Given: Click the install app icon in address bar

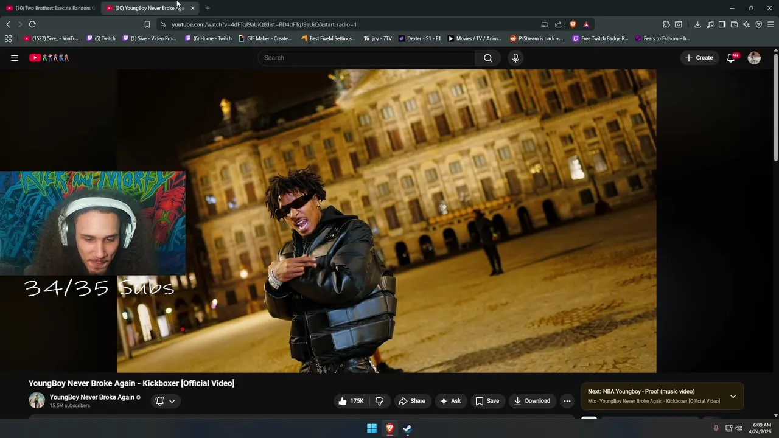Looking at the screenshot, I should (544, 24).
